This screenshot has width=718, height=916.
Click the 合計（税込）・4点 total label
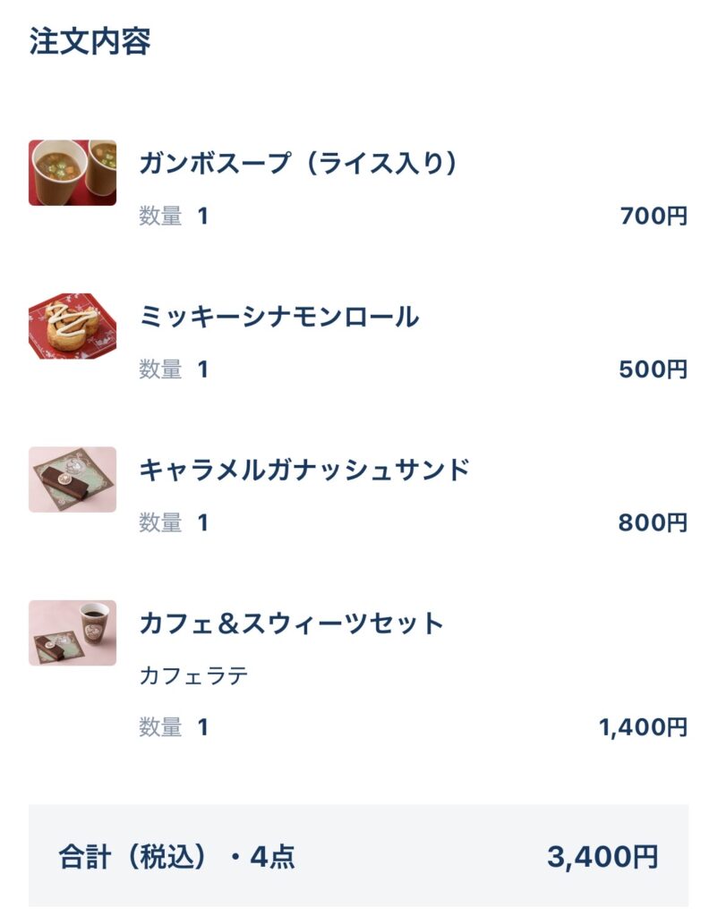click(176, 857)
